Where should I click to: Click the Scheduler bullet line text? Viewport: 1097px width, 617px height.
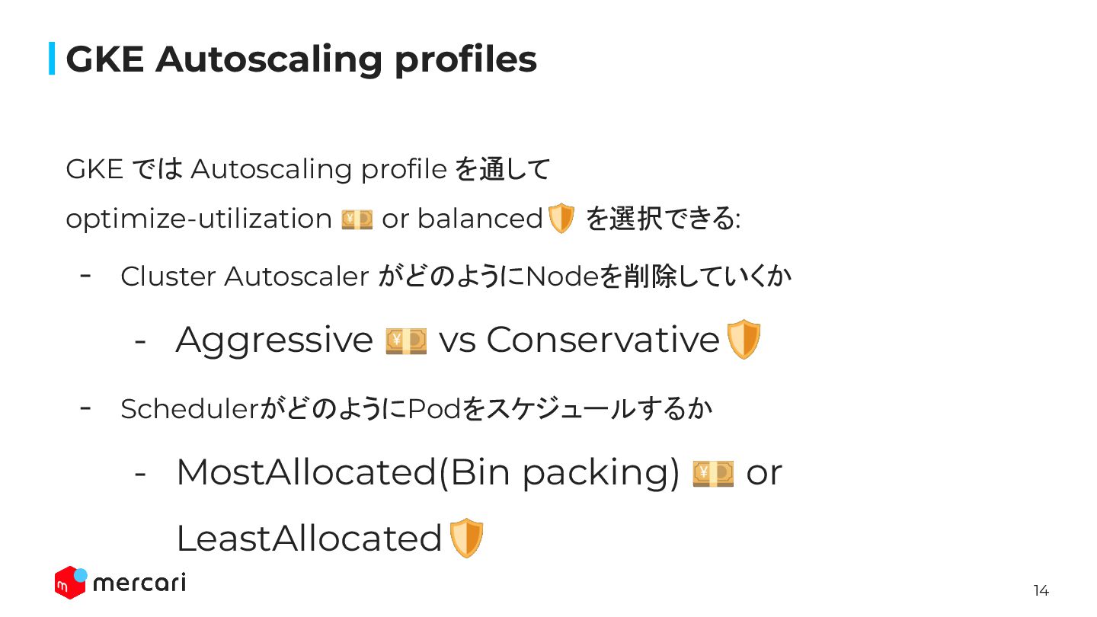coord(416,409)
